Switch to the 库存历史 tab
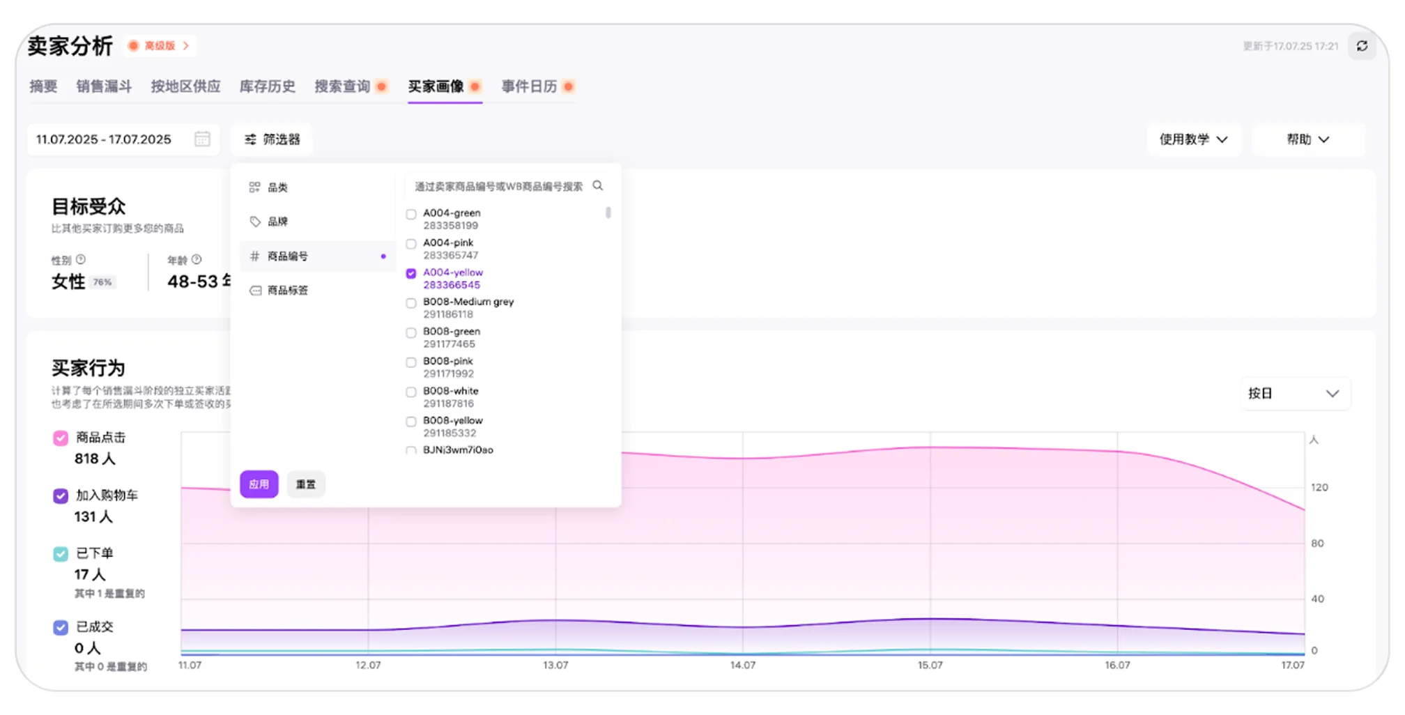 267,86
